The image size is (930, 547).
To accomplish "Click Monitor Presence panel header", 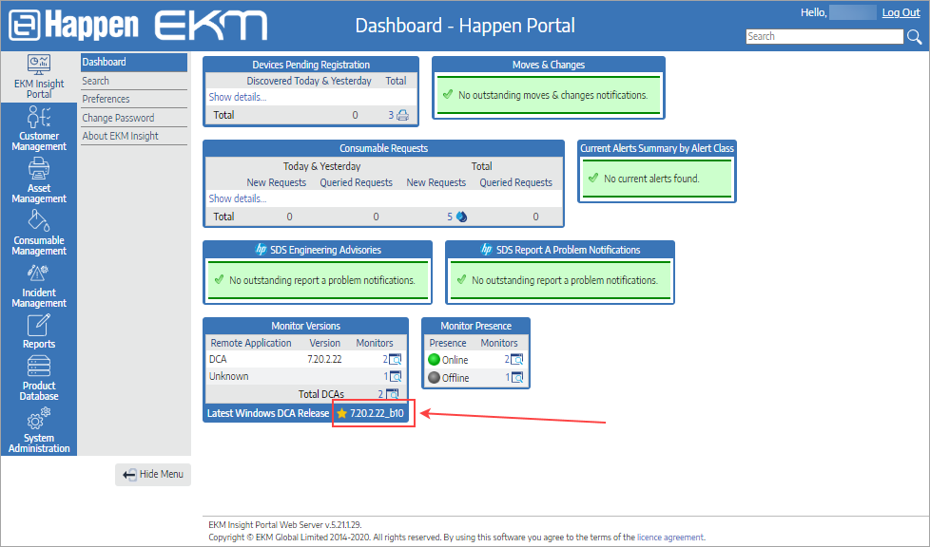I will (x=475, y=326).
